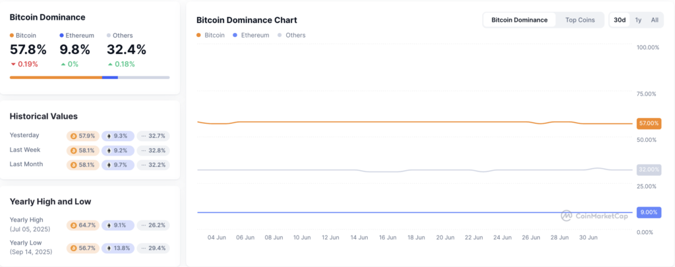Click Ethereum icon in Last Week row
The image size is (675, 267).
point(109,151)
